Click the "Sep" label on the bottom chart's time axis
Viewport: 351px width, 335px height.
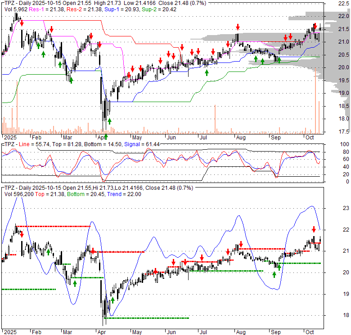275,332
